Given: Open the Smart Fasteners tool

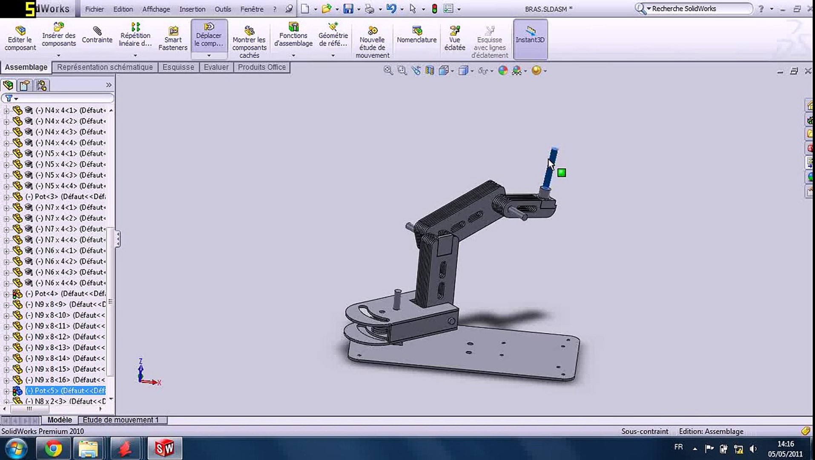Looking at the screenshot, I should tap(173, 37).
